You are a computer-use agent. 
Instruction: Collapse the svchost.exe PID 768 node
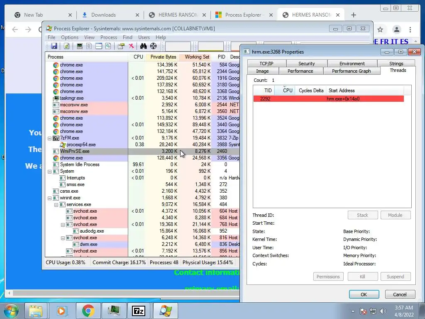pyautogui.click(x=63, y=225)
